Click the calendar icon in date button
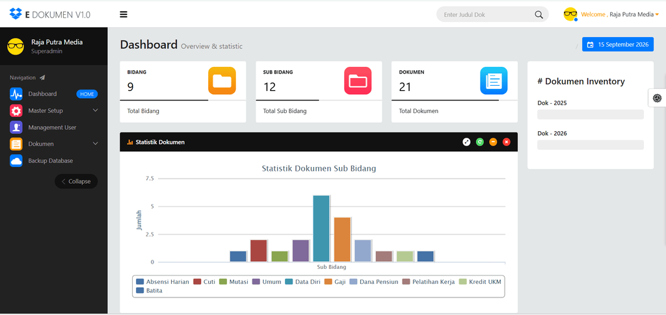This screenshot has height=315, width=666. tap(590, 45)
